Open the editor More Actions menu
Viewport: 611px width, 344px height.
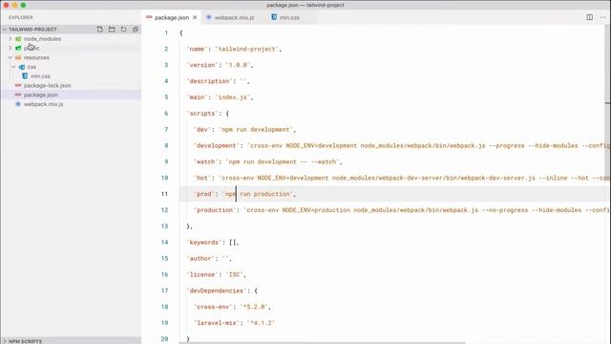(602, 17)
